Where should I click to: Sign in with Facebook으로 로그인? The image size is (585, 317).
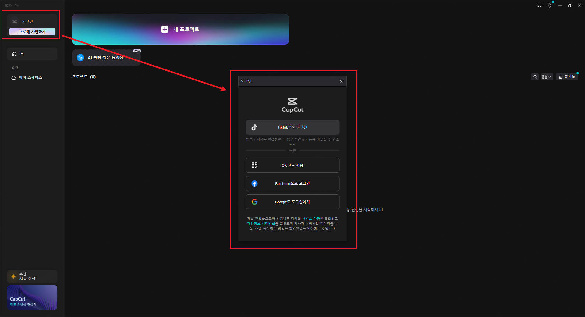[x=292, y=183]
